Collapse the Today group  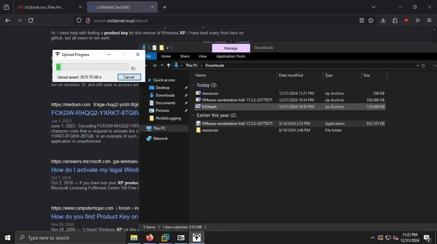193,85
